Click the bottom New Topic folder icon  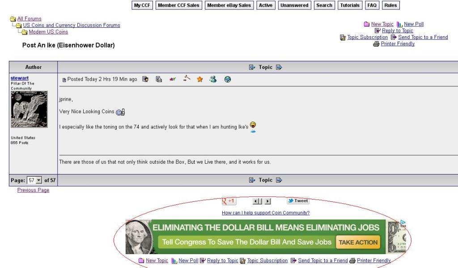(x=141, y=260)
